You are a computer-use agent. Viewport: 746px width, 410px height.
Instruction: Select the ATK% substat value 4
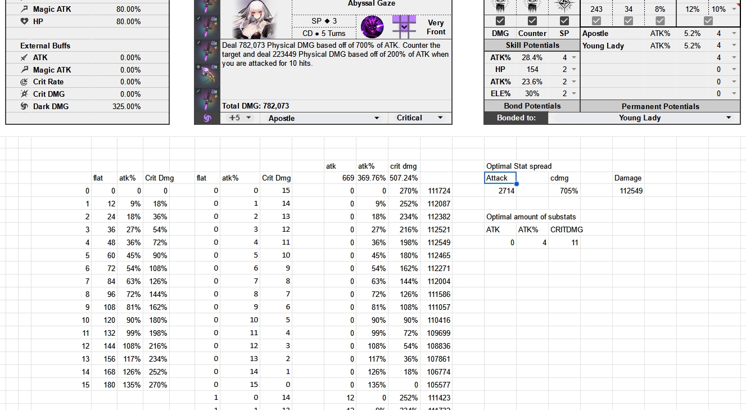pos(544,242)
